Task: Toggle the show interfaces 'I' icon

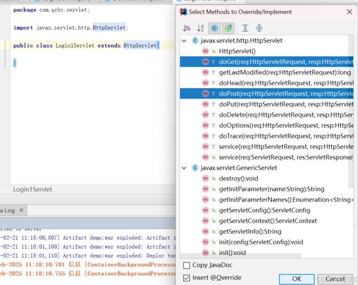Action: 229,28
